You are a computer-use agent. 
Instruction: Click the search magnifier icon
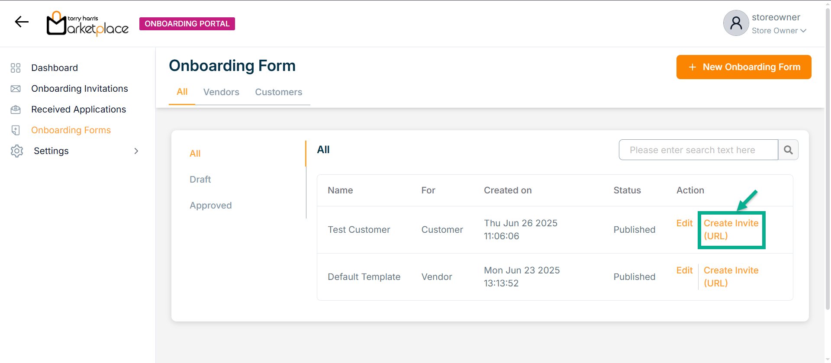point(788,150)
